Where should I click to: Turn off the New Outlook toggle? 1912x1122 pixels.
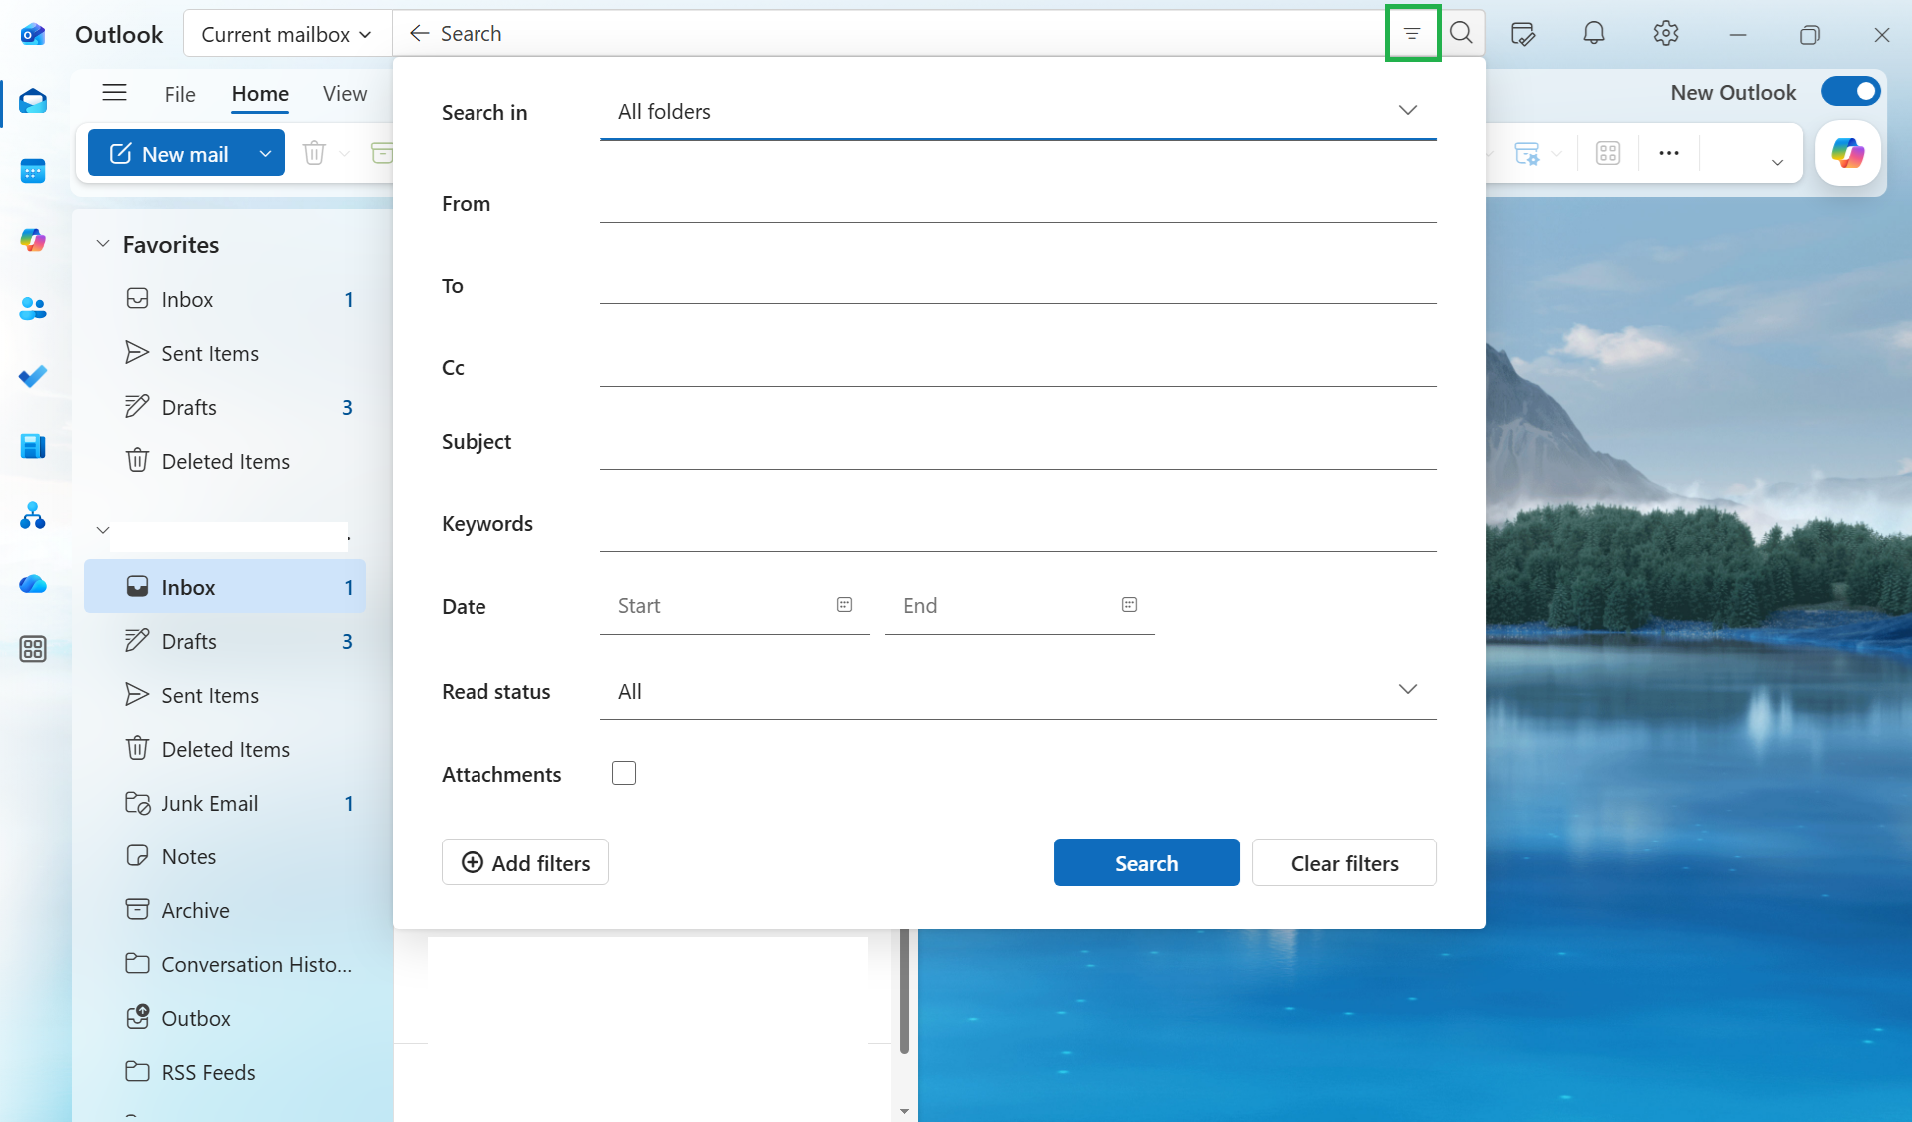coord(1851,92)
